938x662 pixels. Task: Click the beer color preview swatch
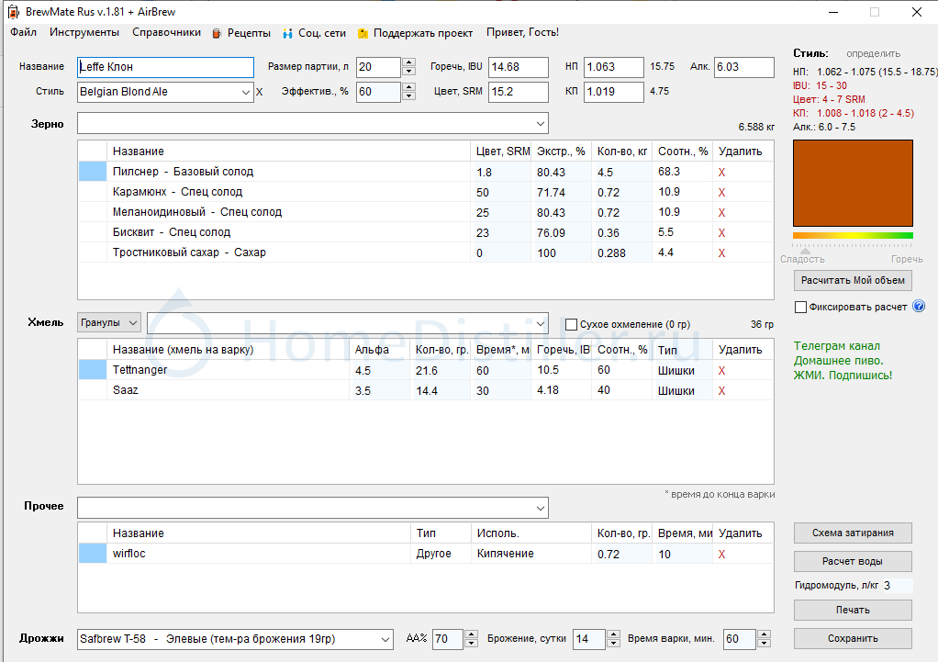point(853,183)
